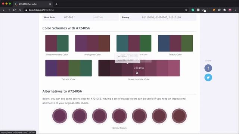Screen dimensions: 239x134
Task: Select the Complementary Color swatch pair
Action: 57,43
